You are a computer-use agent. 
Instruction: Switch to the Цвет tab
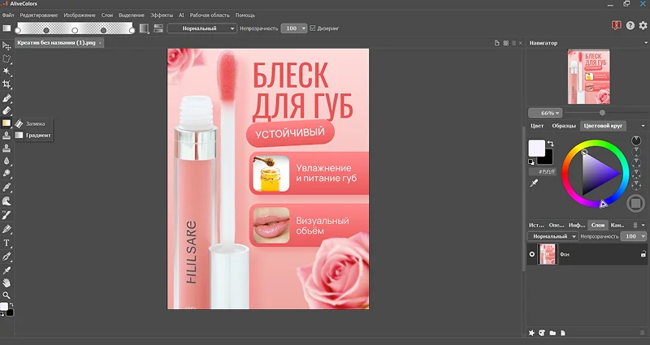click(x=537, y=126)
